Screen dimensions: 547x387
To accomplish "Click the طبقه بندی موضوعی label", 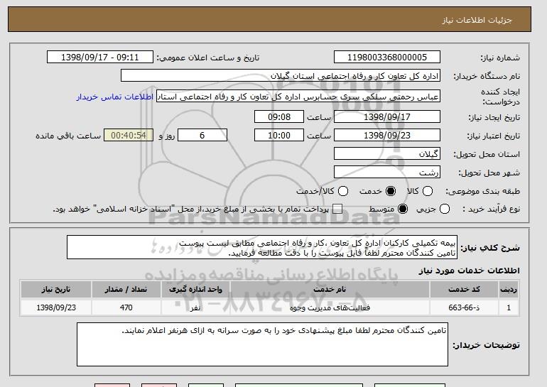I will tap(482, 191).
